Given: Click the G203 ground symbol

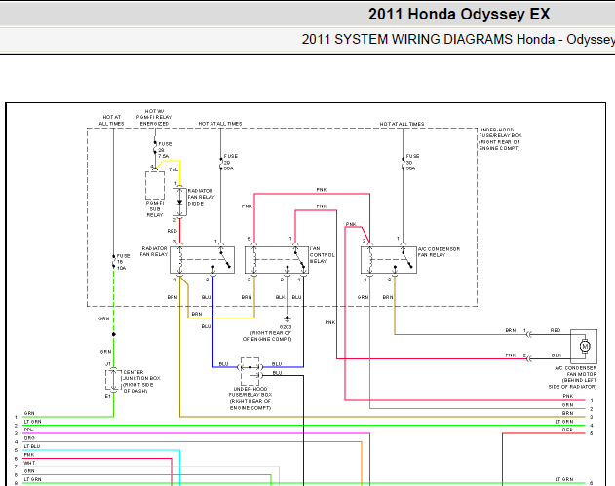Looking at the screenshot, I should point(288,318).
